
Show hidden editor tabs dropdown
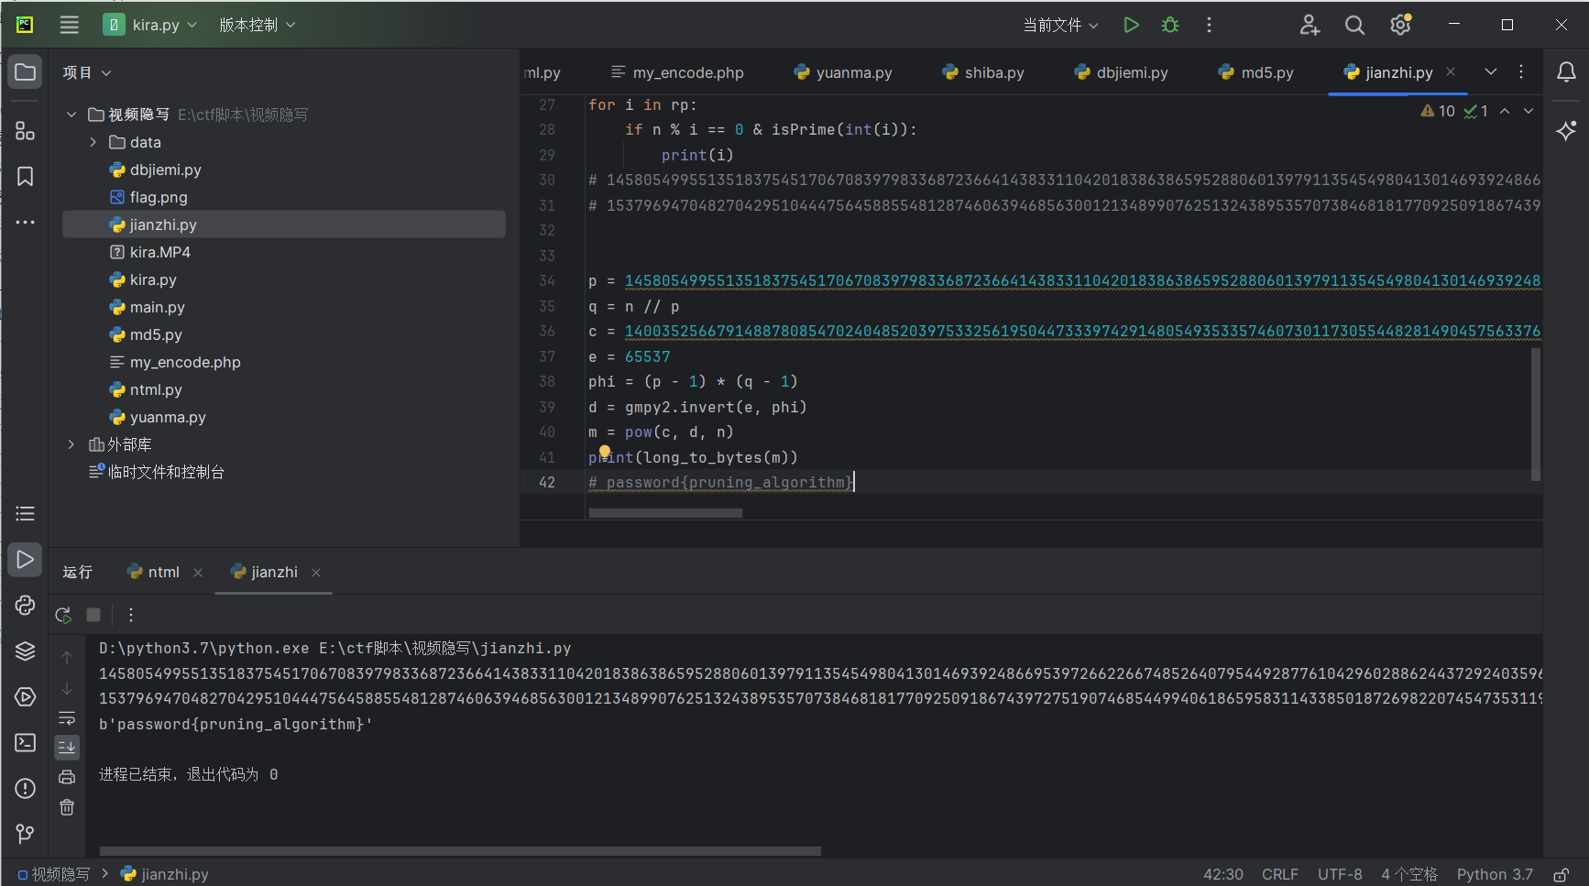pyautogui.click(x=1491, y=71)
